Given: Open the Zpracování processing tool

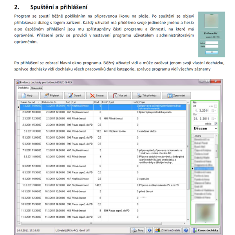Looking at the screenshot, I should [x=176, y=96].
